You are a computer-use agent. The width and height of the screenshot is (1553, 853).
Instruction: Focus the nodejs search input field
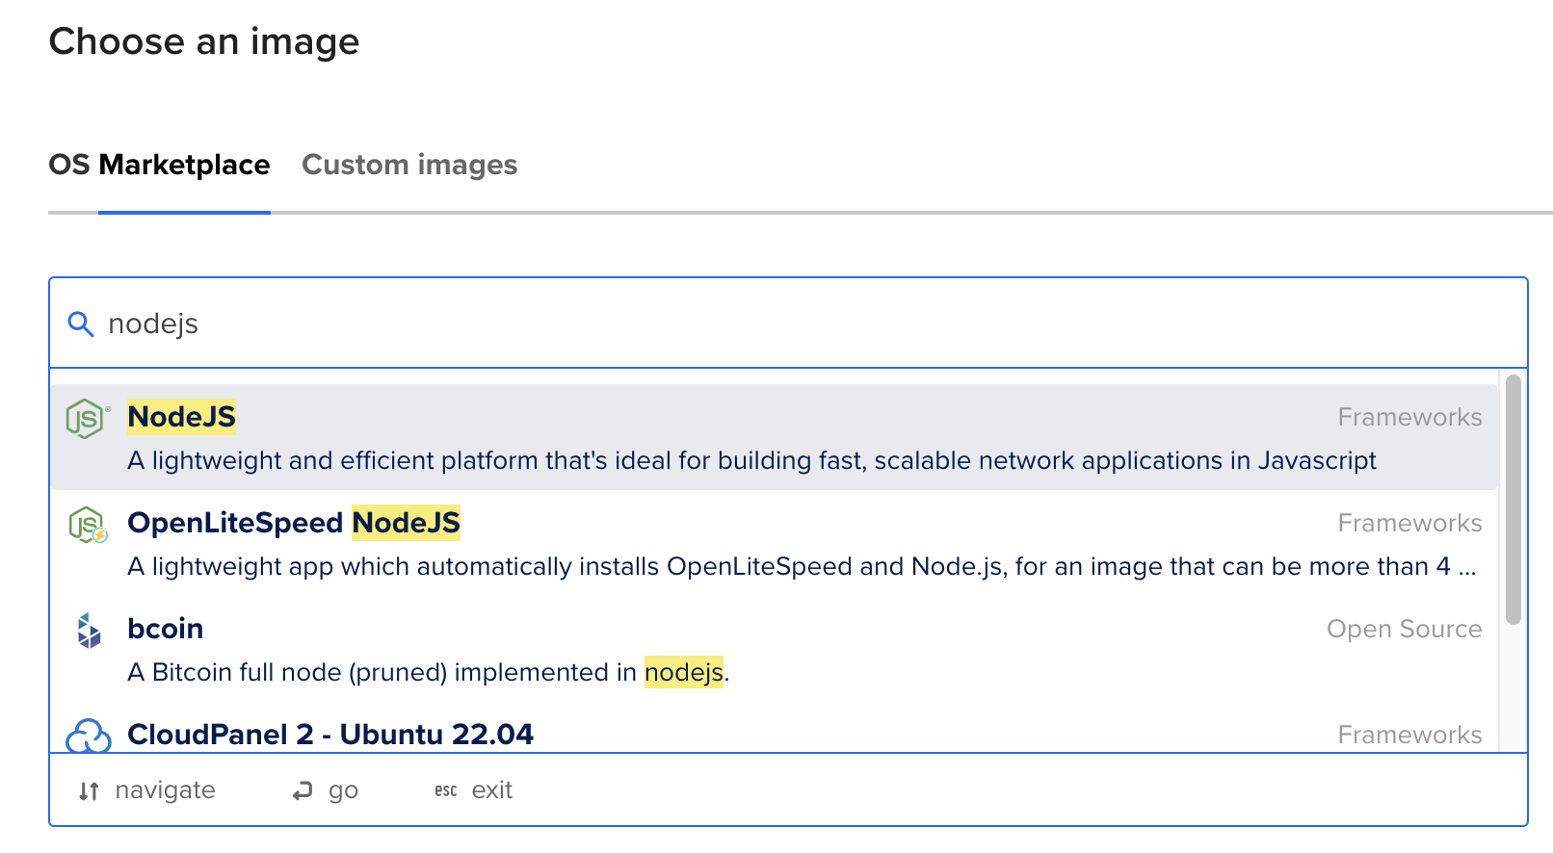point(788,323)
